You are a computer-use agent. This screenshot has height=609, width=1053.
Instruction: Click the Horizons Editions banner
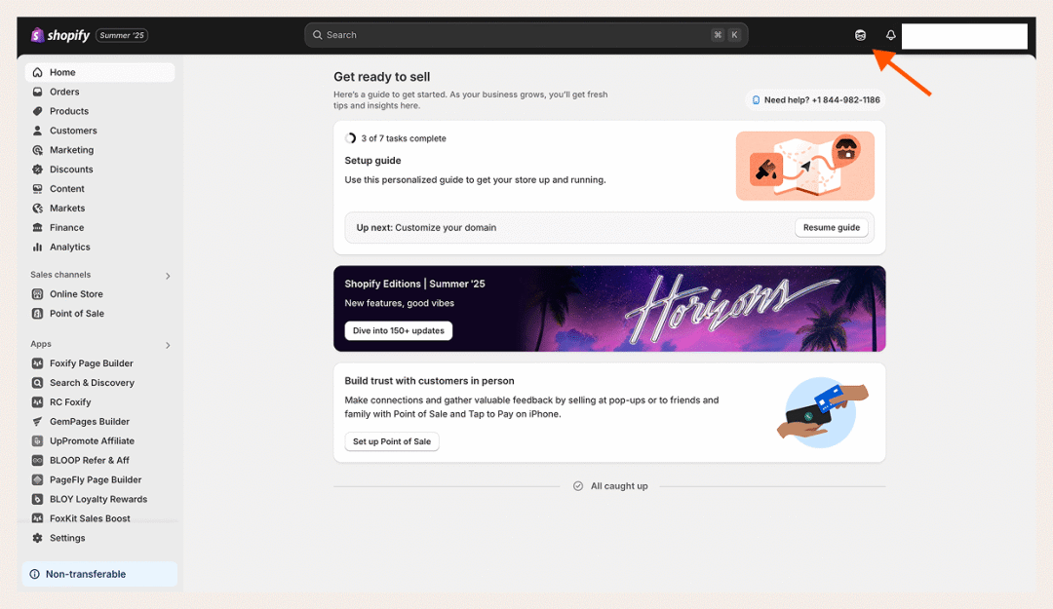click(609, 309)
